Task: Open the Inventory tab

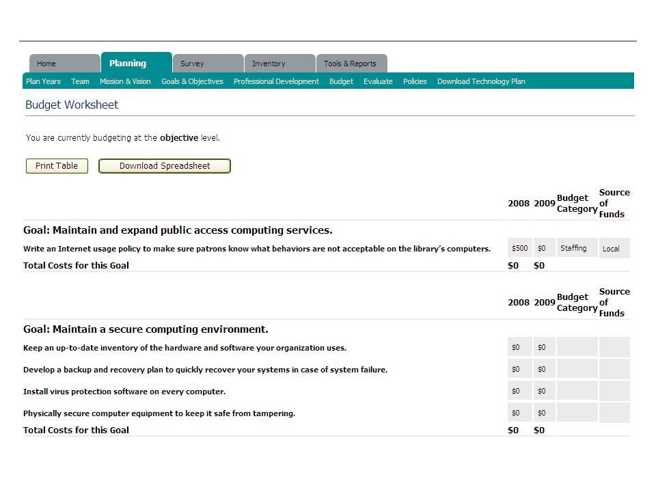Action: [x=280, y=64]
